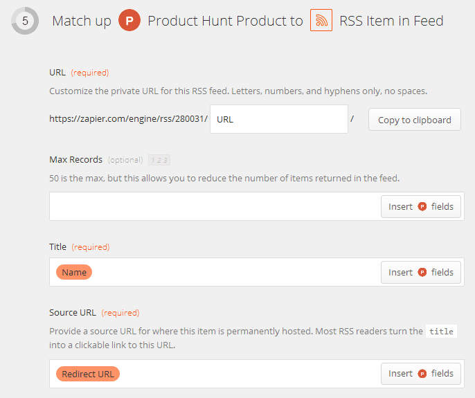
Task: Click the step 5 circle indicator
Action: pyautogui.click(x=25, y=21)
